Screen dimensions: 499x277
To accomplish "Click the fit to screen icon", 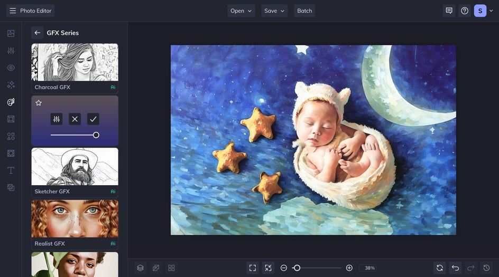I will [253, 268].
